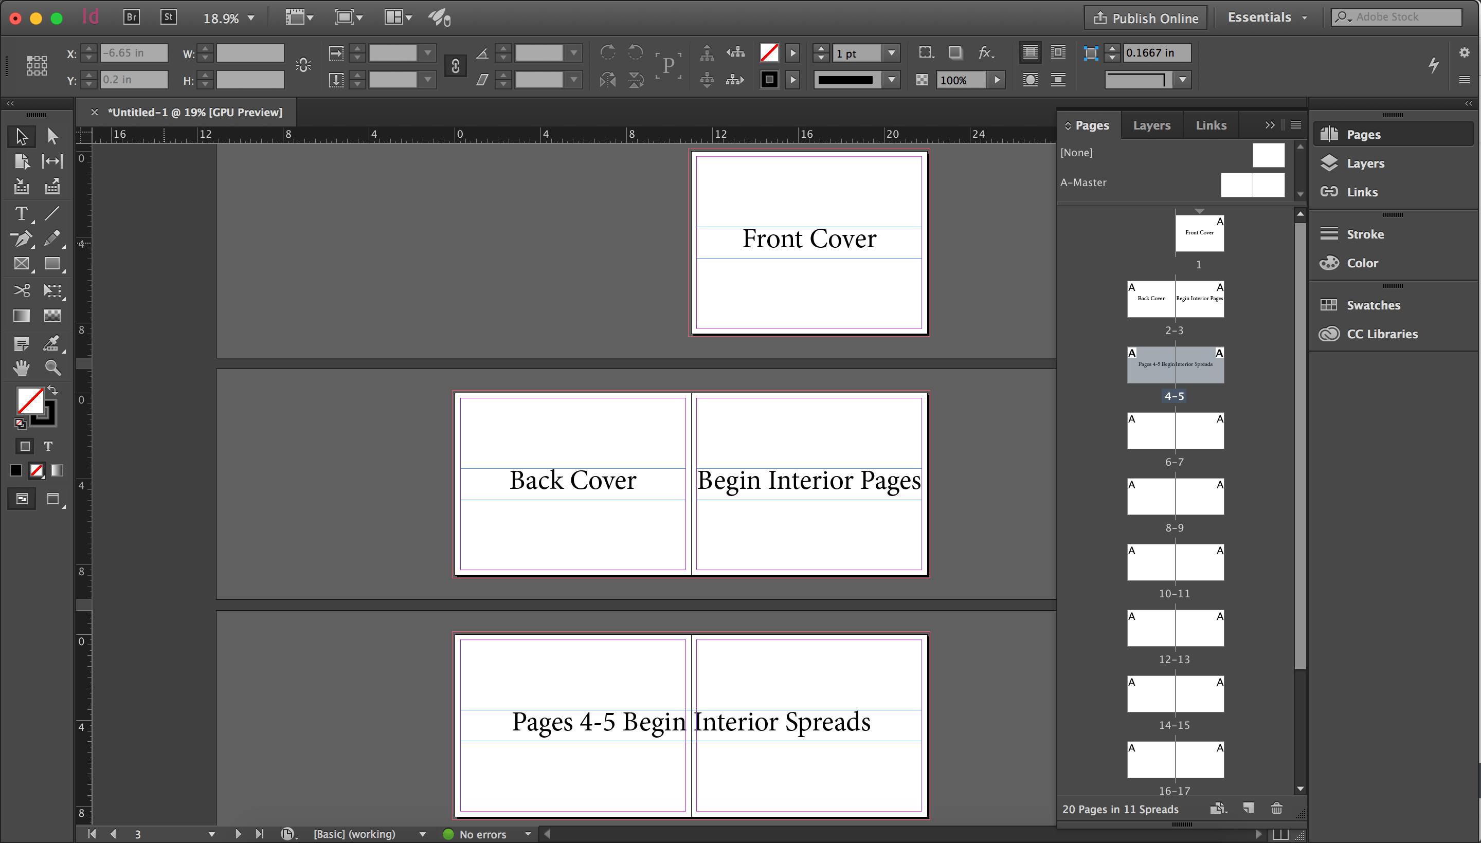Click the create new page icon
Screen dimensions: 1481x843
[1248, 808]
